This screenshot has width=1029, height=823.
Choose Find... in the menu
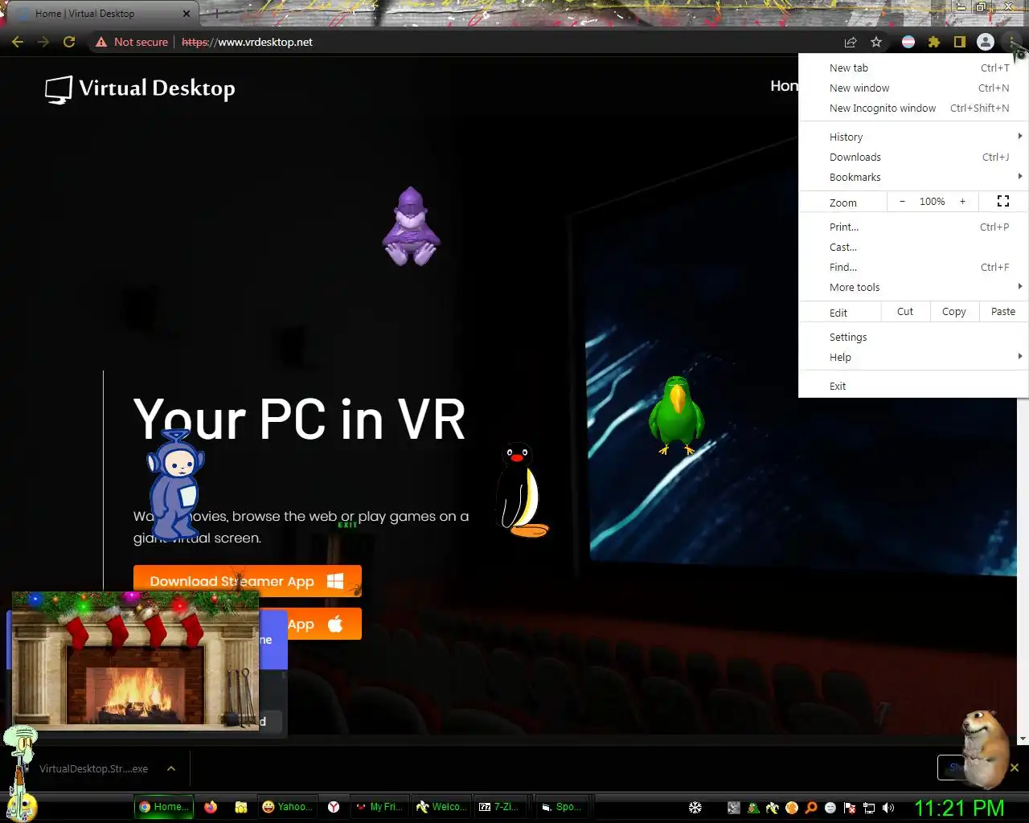click(x=914, y=268)
